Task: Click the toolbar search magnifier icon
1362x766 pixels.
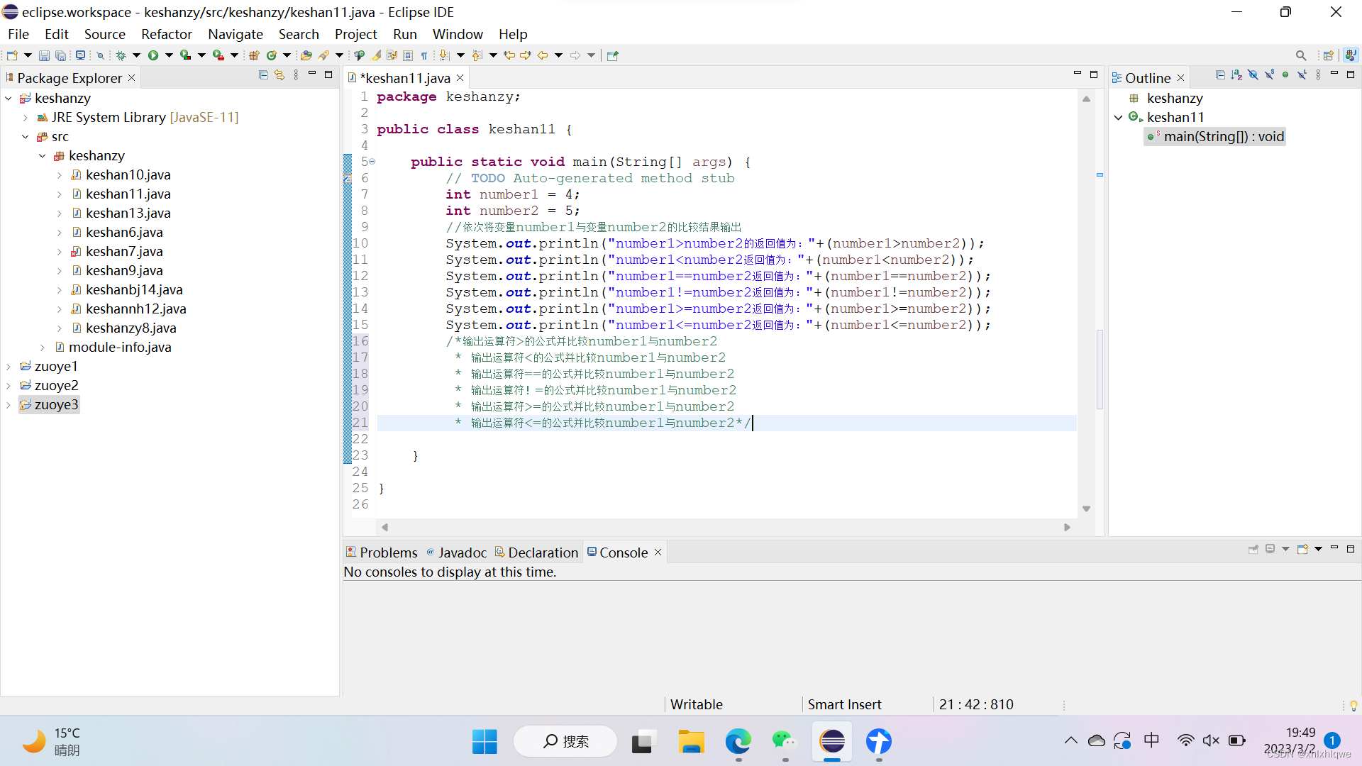Action: [1300, 55]
